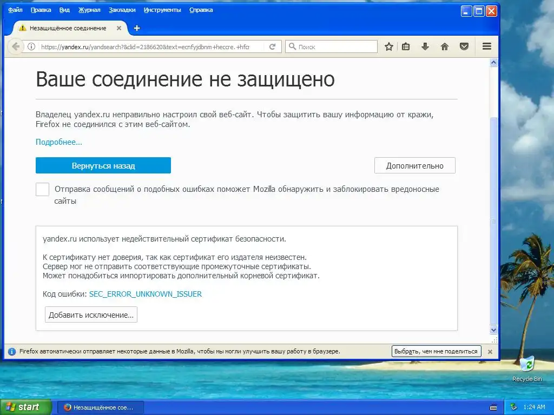Screen dimensions: 554x415
Task: Click the Вернуться назад button
Action: [103, 165]
